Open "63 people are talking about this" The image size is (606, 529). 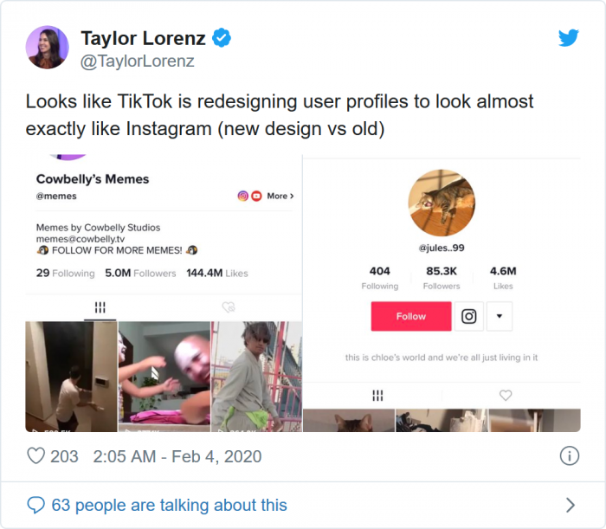click(x=169, y=505)
